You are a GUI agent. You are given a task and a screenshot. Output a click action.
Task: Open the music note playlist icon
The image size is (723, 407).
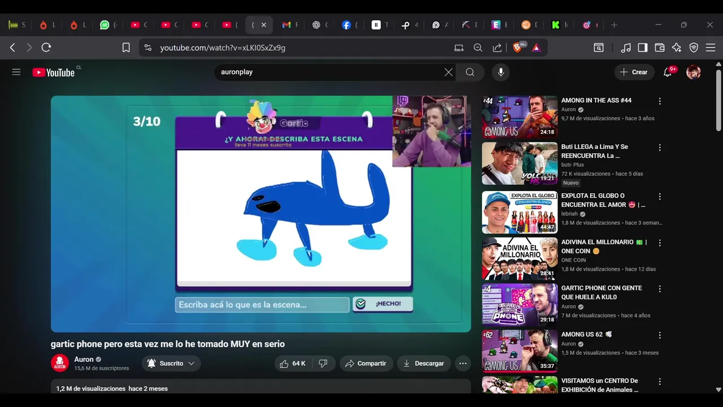[x=626, y=48]
